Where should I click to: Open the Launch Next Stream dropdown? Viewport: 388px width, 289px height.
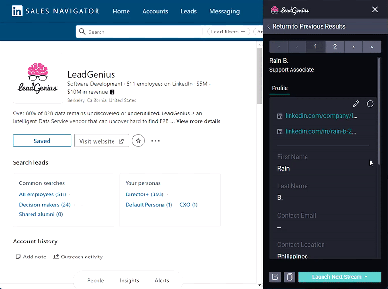[x=340, y=277]
